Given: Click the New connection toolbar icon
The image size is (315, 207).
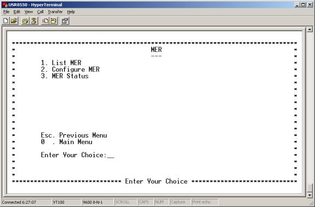Looking at the screenshot, I should (6, 21).
